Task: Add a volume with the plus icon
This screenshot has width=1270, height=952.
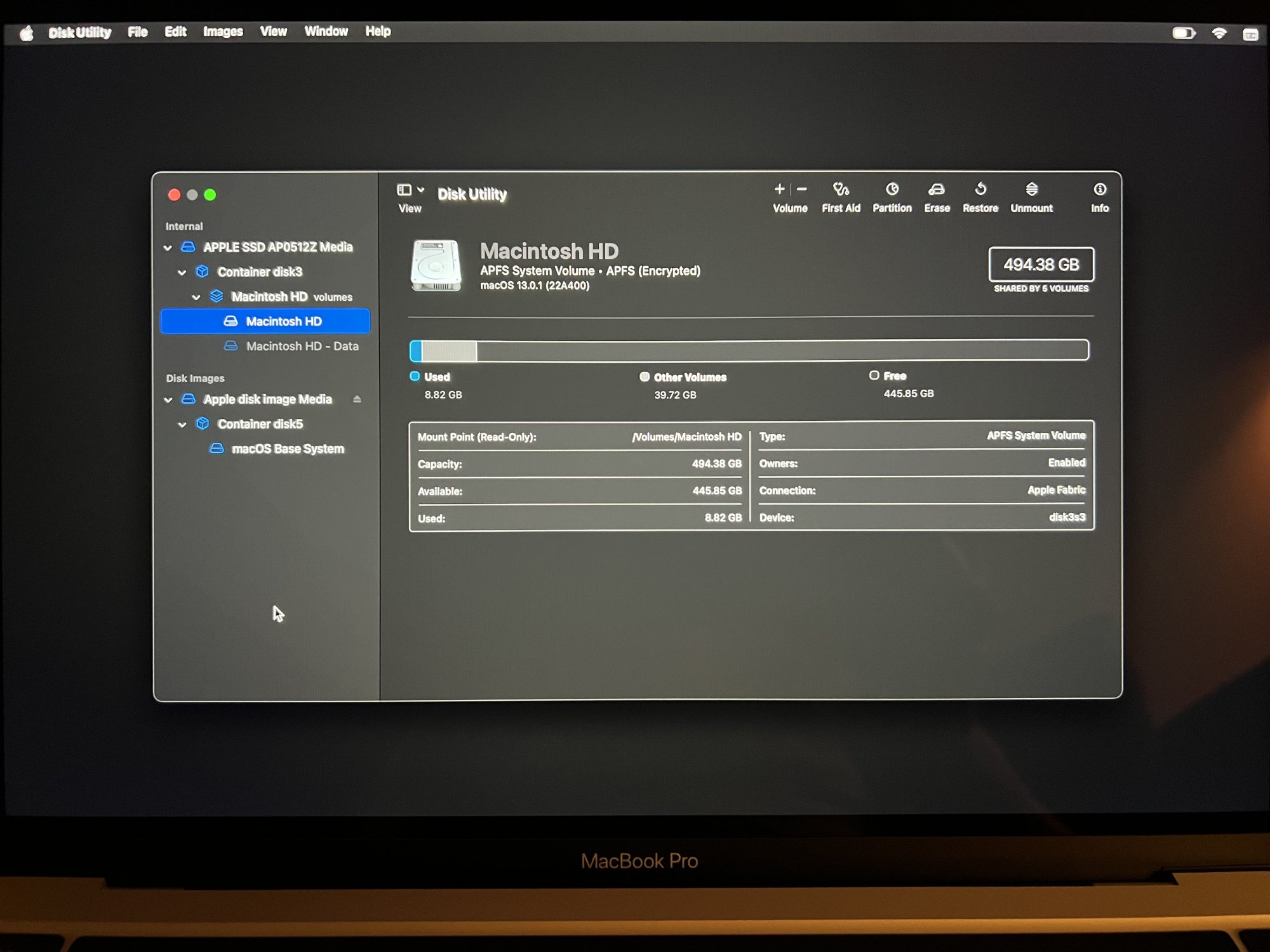Action: pos(780,188)
